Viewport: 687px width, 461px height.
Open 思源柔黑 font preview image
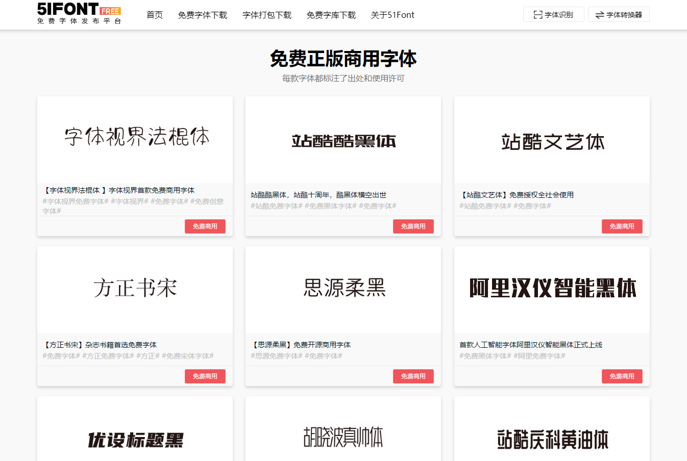click(x=343, y=290)
